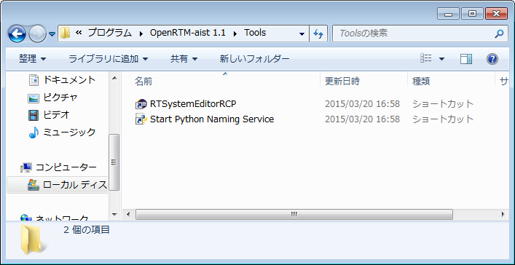Select Start Python Naming Service shortcut icon
Screen dimensions: 515x265
tap(141, 119)
